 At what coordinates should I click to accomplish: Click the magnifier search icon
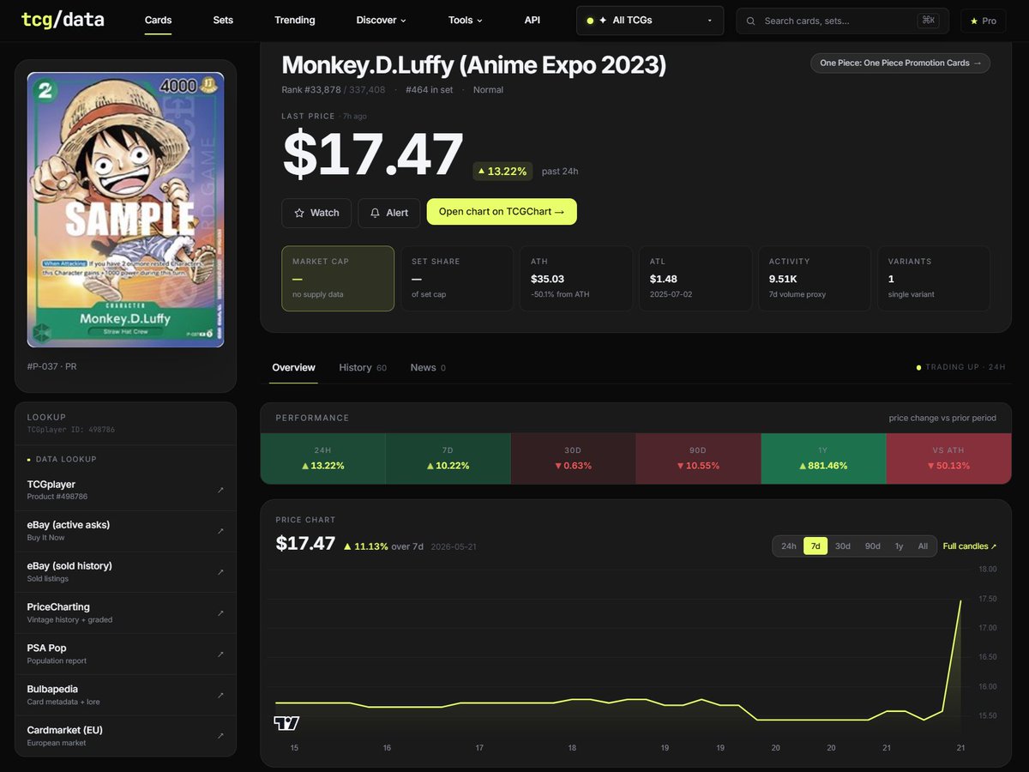tap(751, 21)
